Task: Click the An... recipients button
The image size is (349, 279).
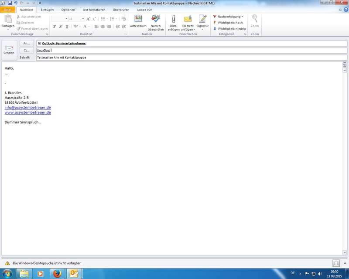Action: [27, 44]
